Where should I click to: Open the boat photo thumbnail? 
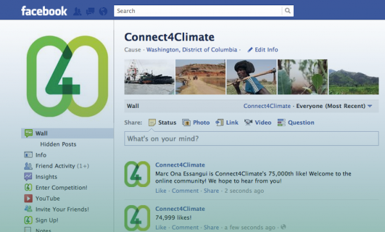pyautogui.click(x=150, y=76)
